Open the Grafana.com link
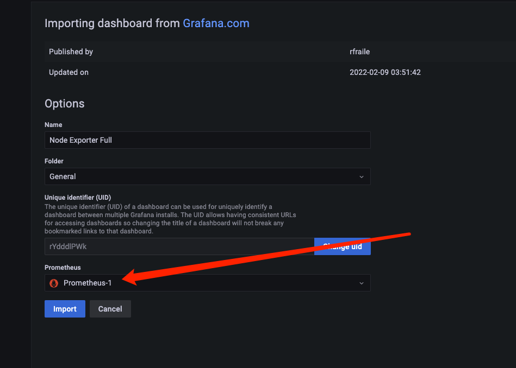The width and height of the screenshot is (516, 368). [x=216, y=23]
